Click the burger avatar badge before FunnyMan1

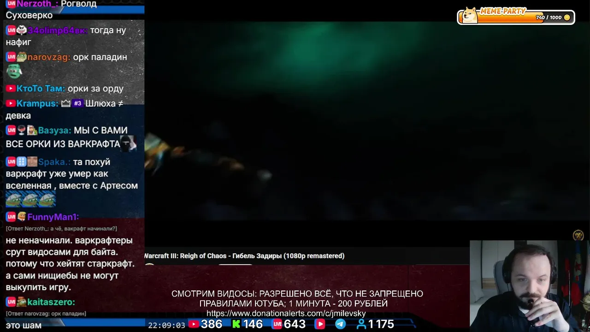tap(21, 217)
